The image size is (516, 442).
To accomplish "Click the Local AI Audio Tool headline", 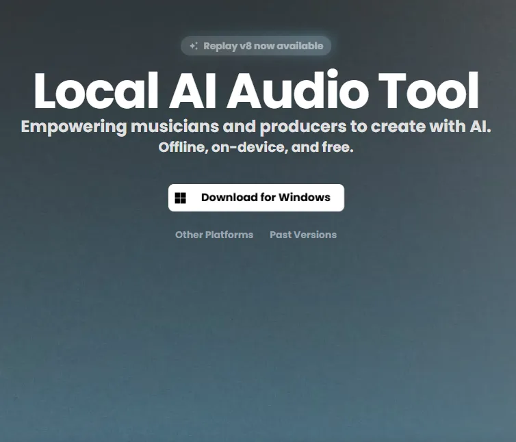I will (x=256, y=91).
